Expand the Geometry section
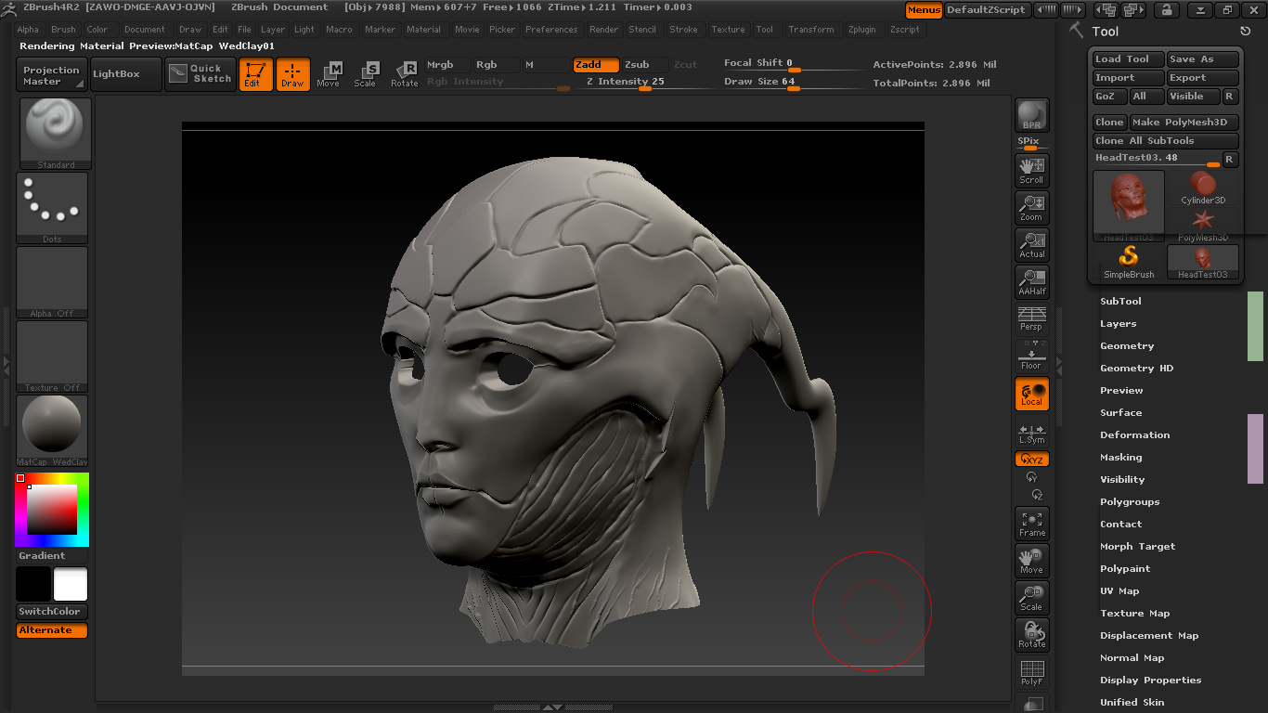The width and height of the screenshot is (1268, 713). pyautogui.click(x=1127, y=345)
